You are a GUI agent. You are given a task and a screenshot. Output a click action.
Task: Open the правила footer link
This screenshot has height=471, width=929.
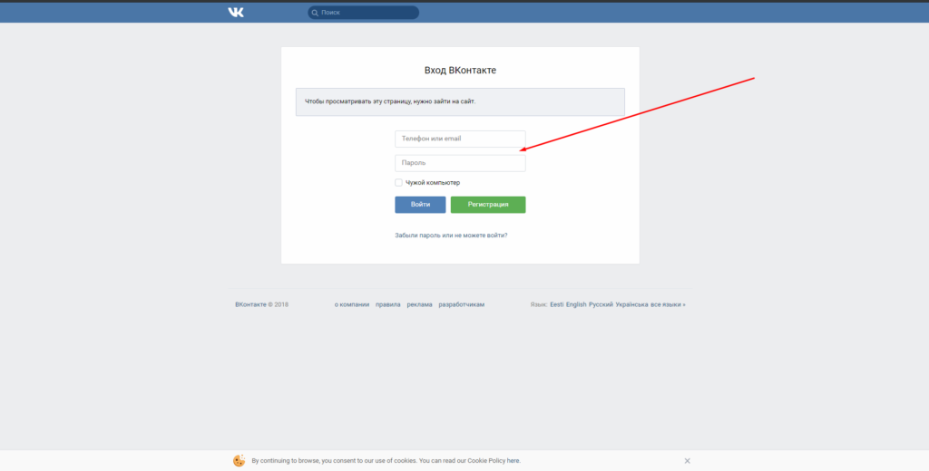pyautogui.click(x=388, y=304)
